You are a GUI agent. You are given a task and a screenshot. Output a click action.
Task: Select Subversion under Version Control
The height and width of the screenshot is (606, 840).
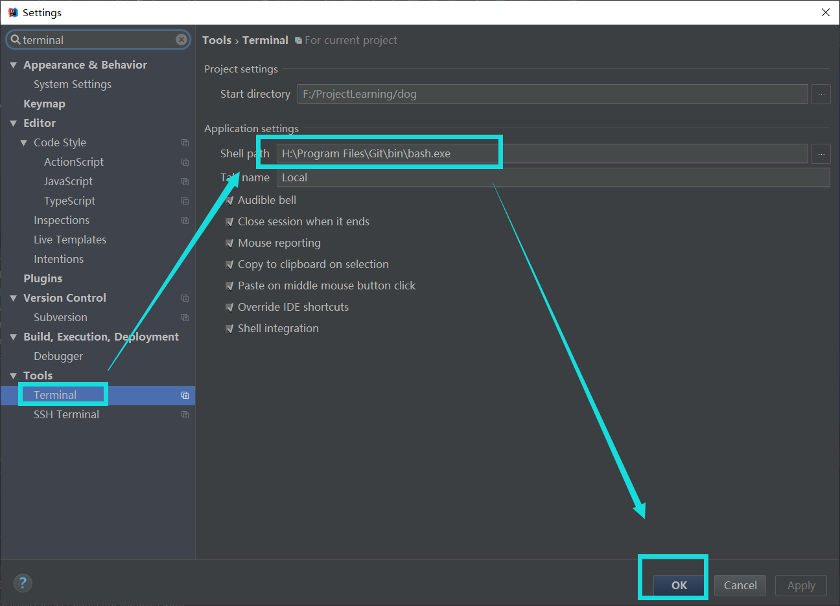[x=60, y=317]
